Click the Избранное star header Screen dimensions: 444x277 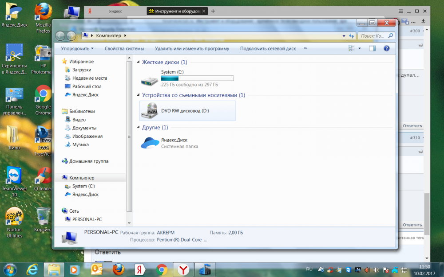pyautogui.click(x=78, y=61)
